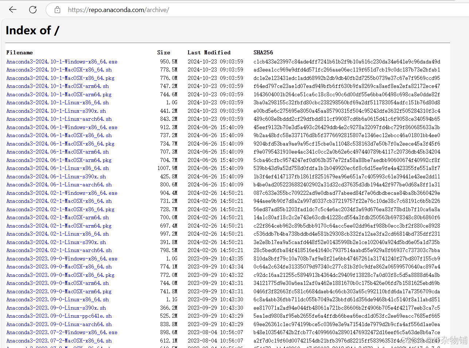Image resolution: width=469 pixels, height=348 pixels.
Task: Click the Index of / heading
Action: point(32,30)
